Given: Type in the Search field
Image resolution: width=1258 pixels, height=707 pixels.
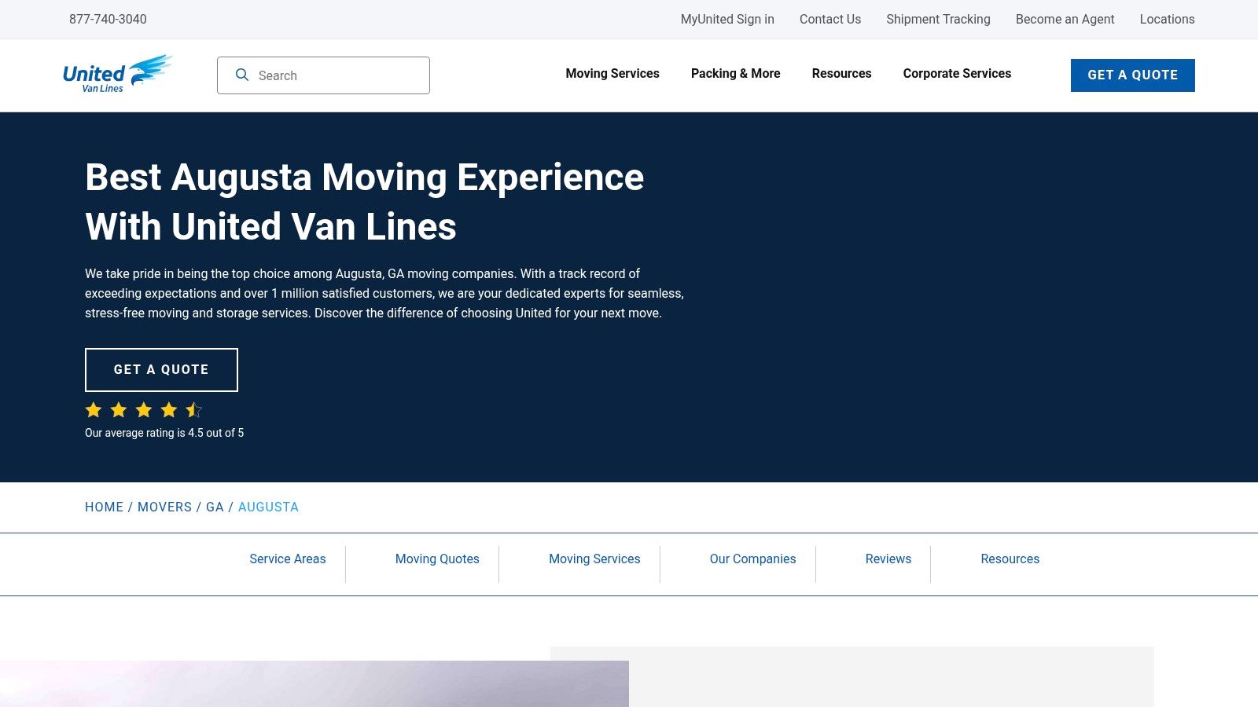Looking at the screenshot, I should tap(338, 75).
